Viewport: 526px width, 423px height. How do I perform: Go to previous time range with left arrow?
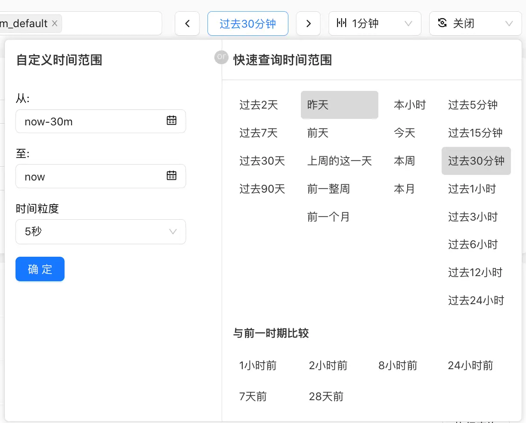tap(187, 23)
